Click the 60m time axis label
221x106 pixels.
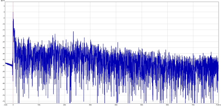[167, 105]
